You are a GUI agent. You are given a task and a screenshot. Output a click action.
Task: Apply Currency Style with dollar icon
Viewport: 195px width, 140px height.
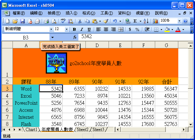(x=130, y=29)
